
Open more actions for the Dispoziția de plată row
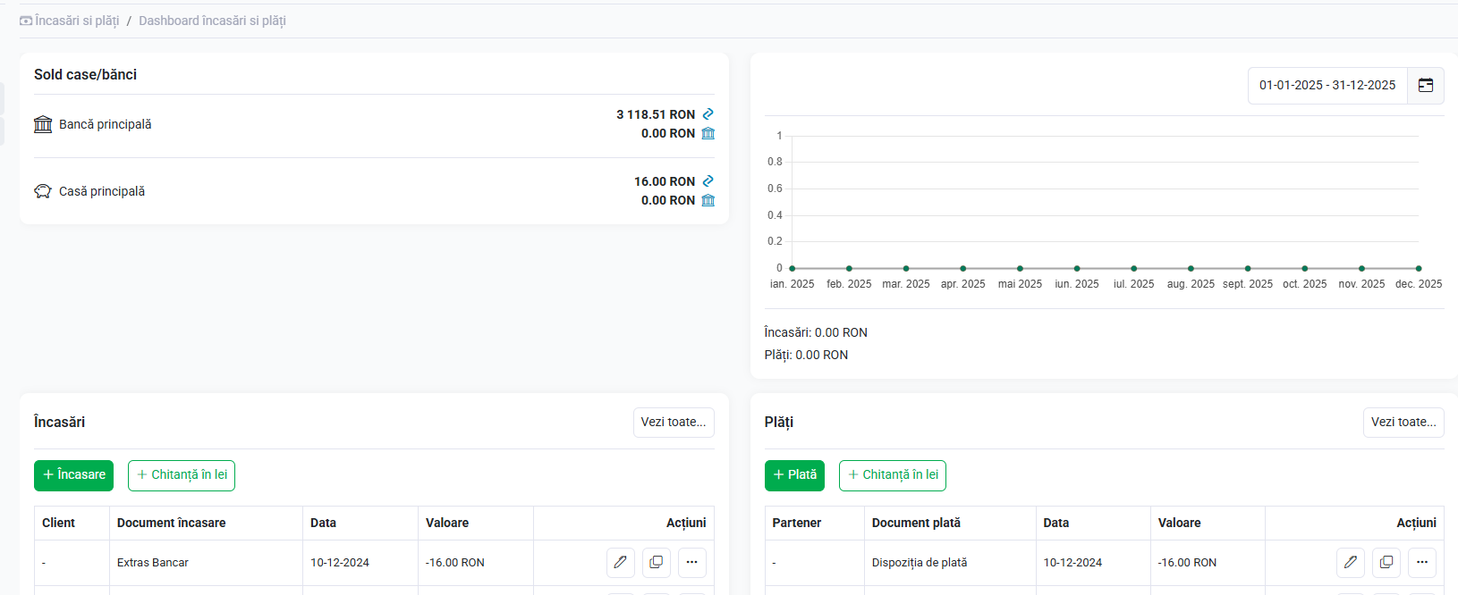(1422, 563)
